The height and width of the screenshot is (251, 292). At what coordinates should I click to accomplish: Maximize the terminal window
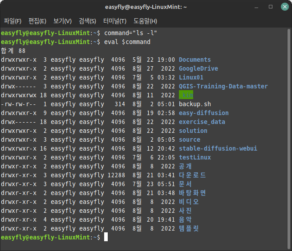click(271, 7)
